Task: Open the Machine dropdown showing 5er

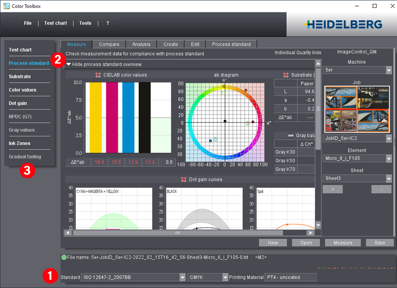Action: coord(388,70)
